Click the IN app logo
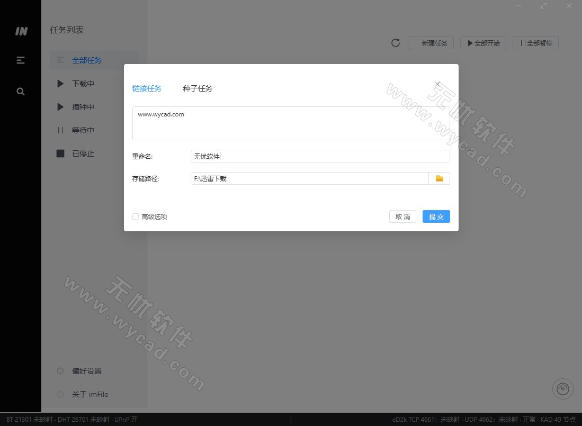Image resolution: width=582 pixels, height=426 pixels. (x=21, y=31)
